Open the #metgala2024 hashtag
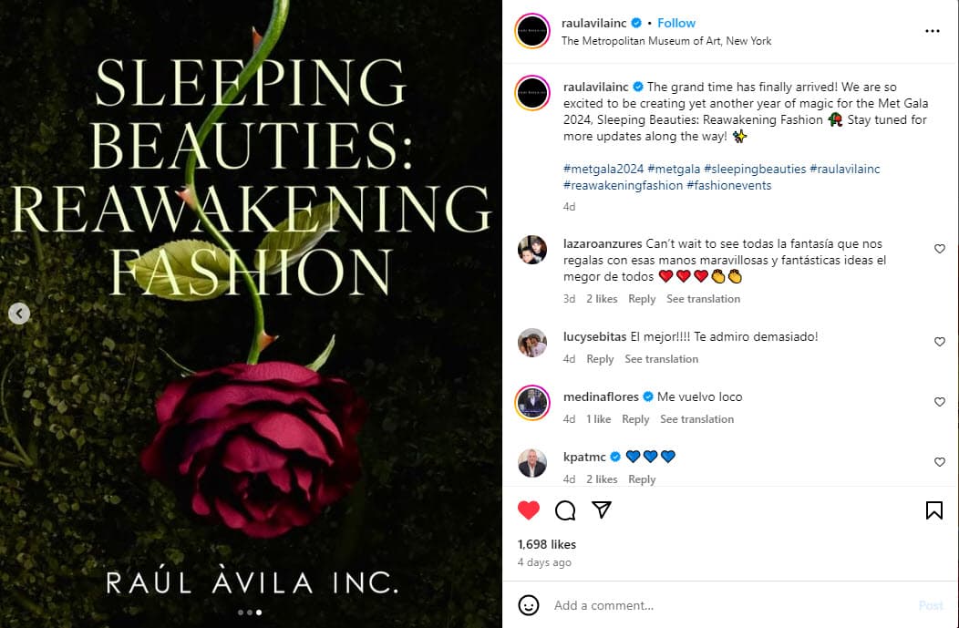Screen dimensions: 959x628 click(603, 169)
